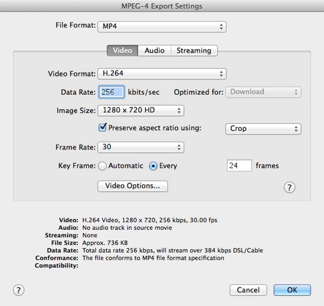Click the Data Rate field showing 256

111,92
